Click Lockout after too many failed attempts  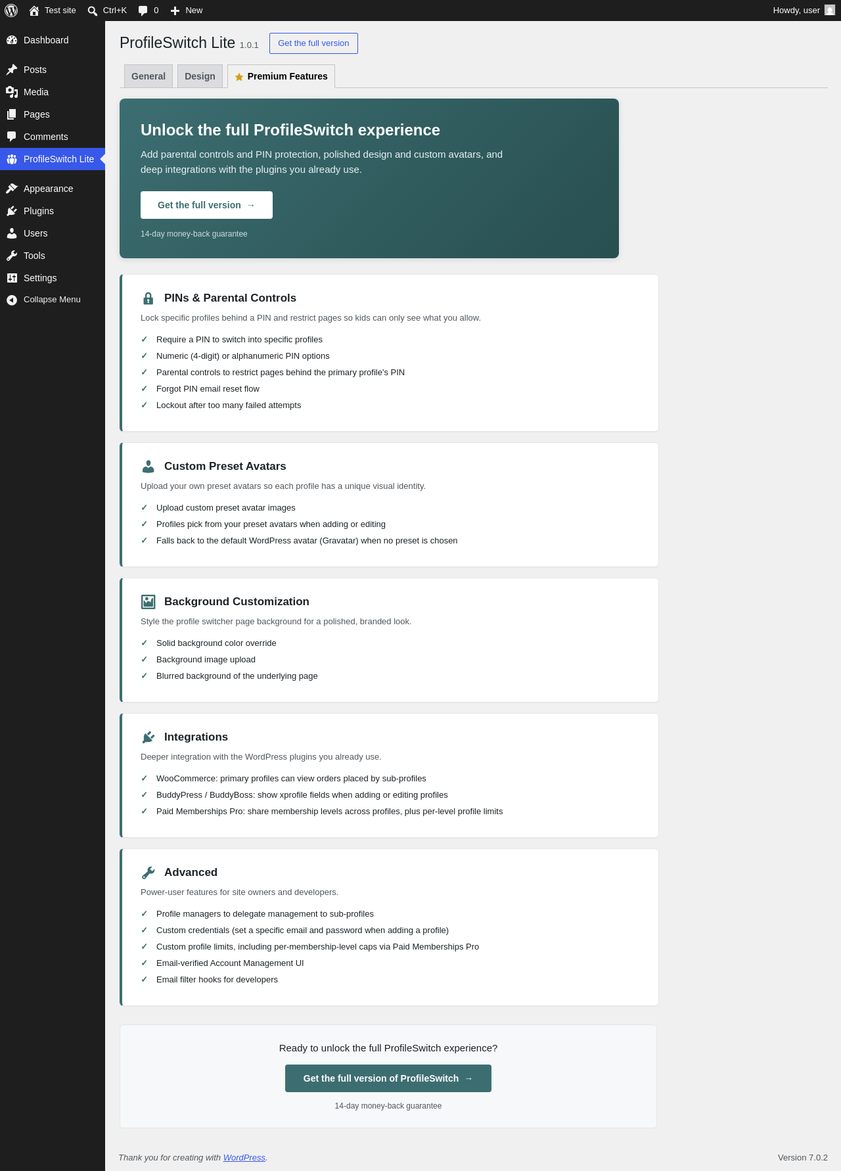[229, 405]
